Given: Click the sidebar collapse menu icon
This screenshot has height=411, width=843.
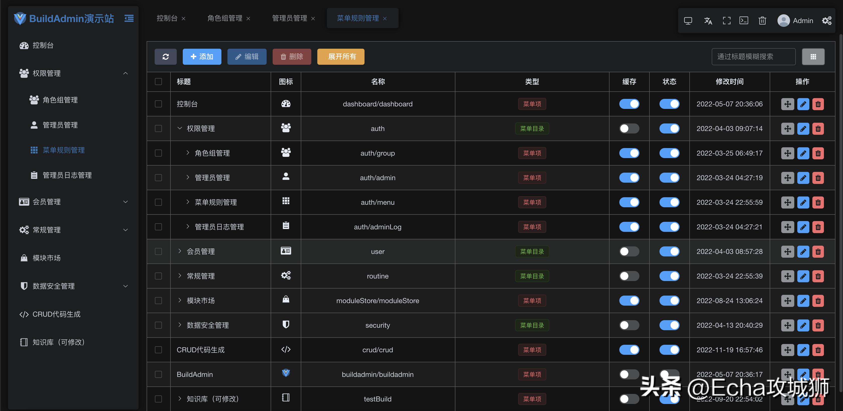Looking at the screenshot, I should pos(129,18).
